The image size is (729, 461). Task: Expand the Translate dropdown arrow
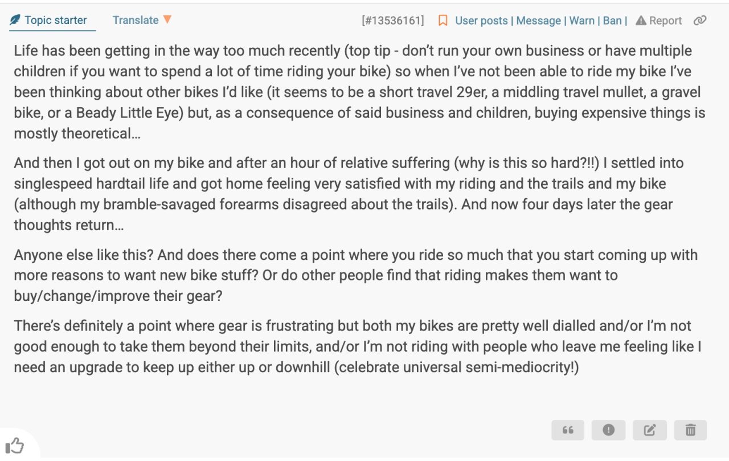(x=167, y=19)
